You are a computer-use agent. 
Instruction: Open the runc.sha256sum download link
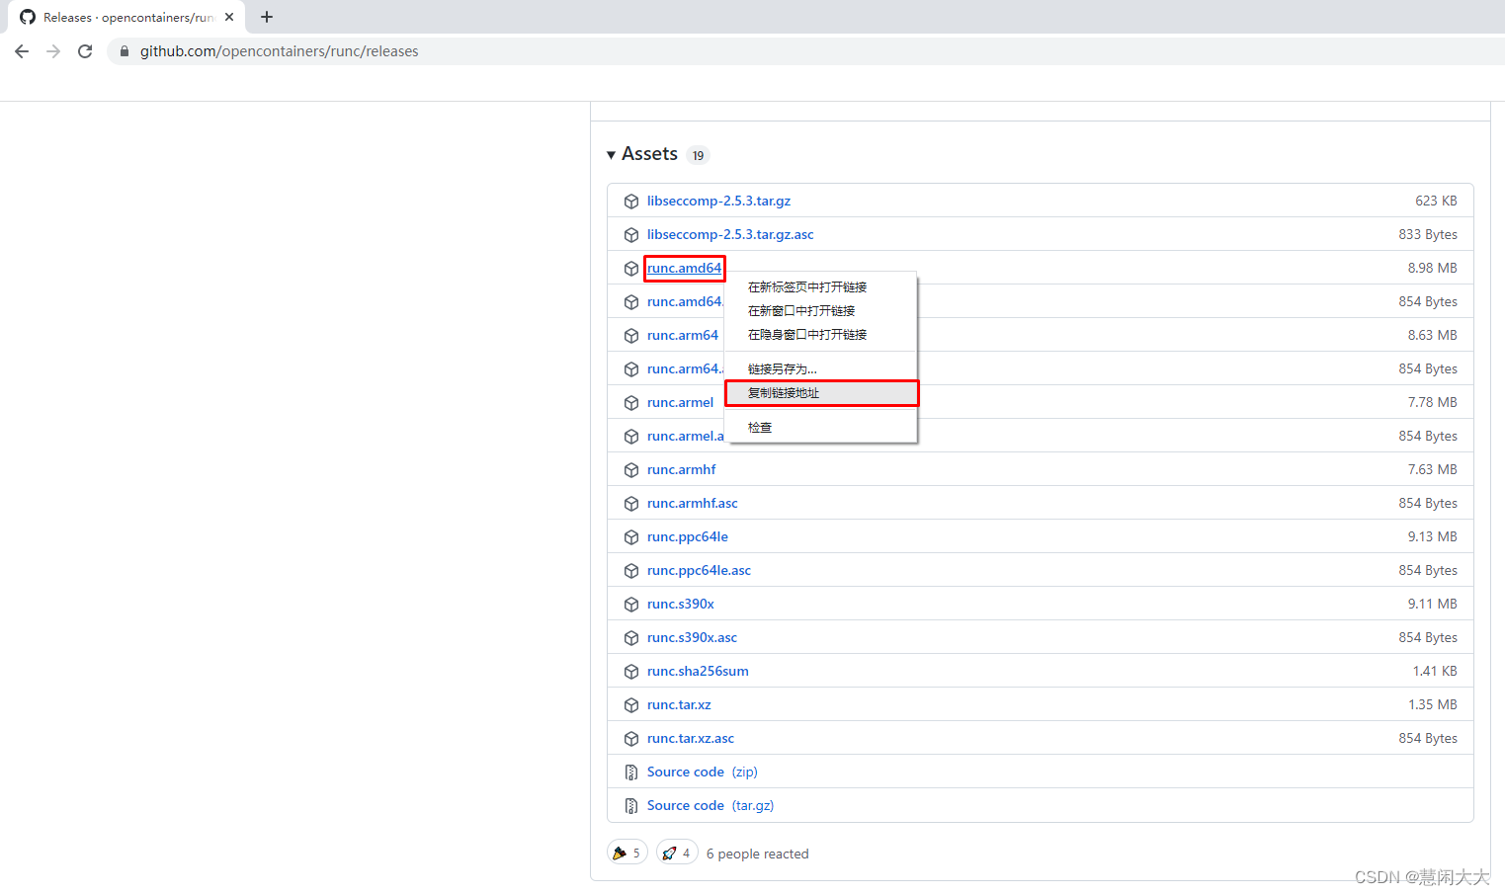pos(698,671)
